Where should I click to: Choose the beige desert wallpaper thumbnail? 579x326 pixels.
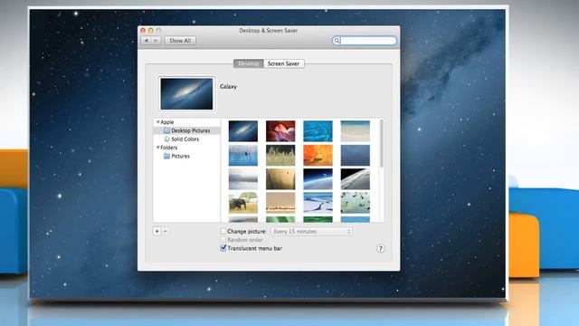[280, 203]
